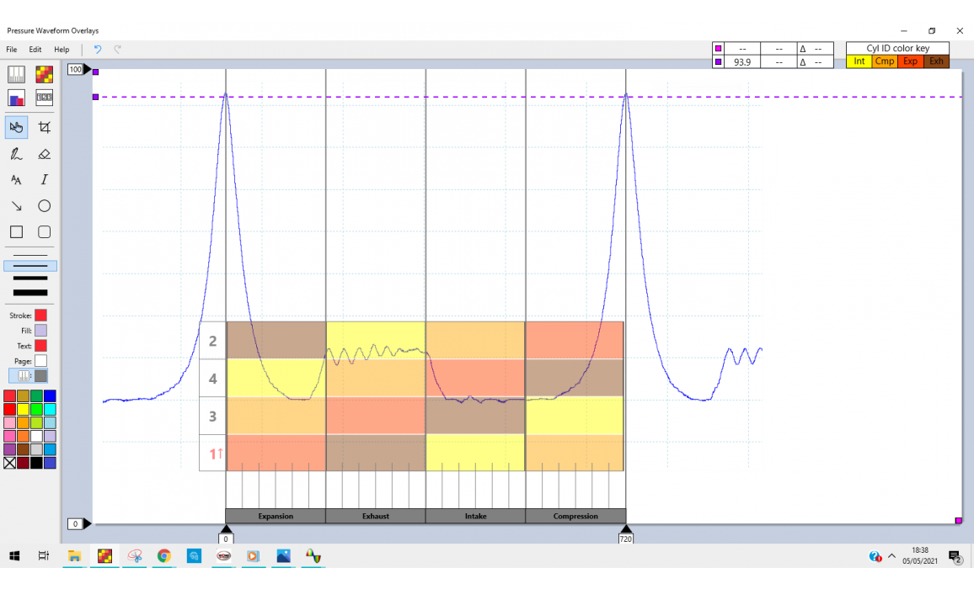Select the rounded rectangle tool
974x589 pixels.
[x=45, y=232]
